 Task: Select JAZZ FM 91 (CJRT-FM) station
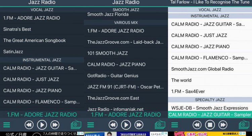(x=126, y=87)
